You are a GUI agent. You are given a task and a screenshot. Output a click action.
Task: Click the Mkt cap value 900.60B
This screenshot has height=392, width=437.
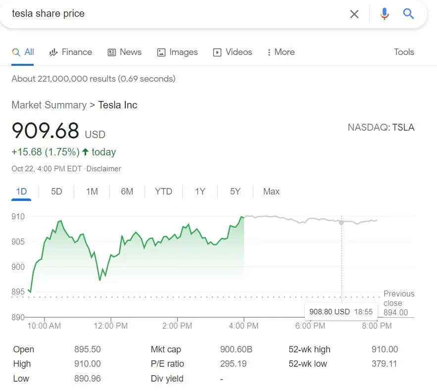[x=236, y=349]
